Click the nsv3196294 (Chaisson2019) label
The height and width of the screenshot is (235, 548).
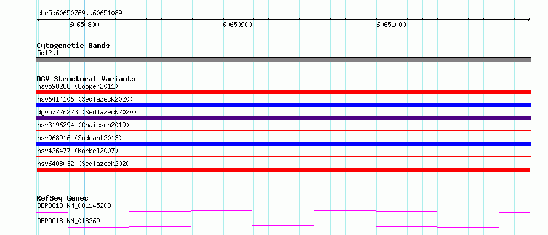point(83,125)
